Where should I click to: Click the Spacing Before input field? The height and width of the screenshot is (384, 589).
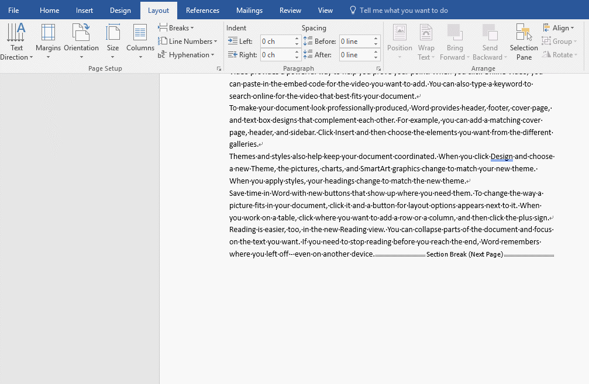(x=356, y=41)
